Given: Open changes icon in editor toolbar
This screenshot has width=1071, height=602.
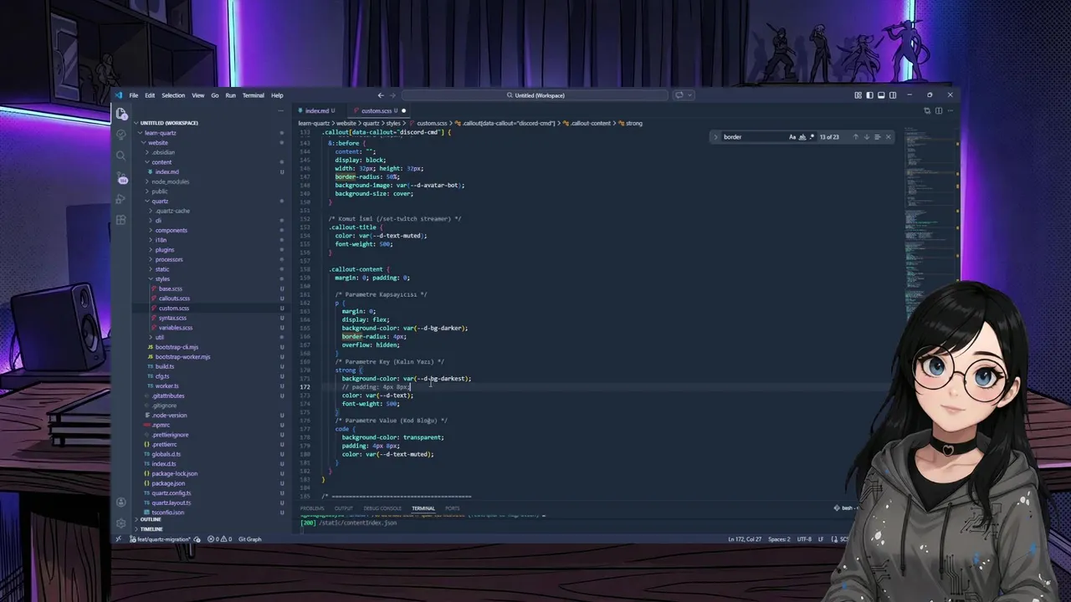Looking at the screenshot, I should click(927, 110).
